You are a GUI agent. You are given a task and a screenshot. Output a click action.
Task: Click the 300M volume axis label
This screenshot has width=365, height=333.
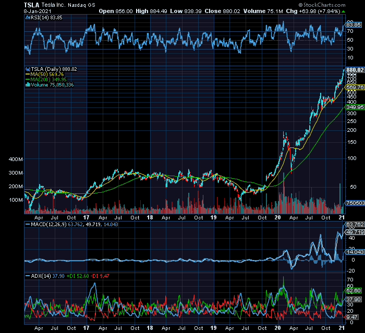(16, 173)
